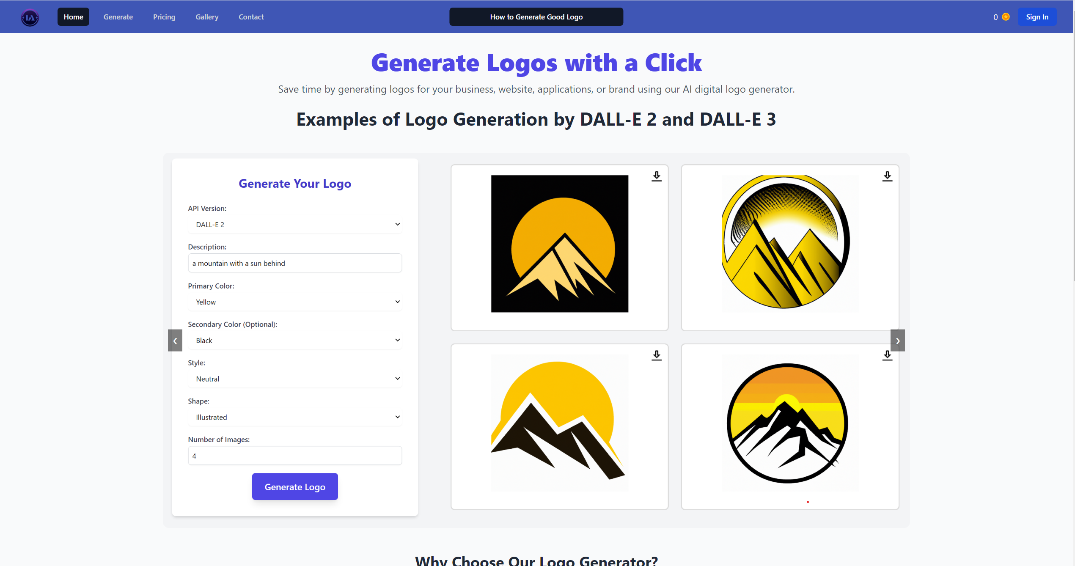Screen dimensions: 1075x566
Task: Expand the Primary Color dropdown
Action: tap(295, 302)
